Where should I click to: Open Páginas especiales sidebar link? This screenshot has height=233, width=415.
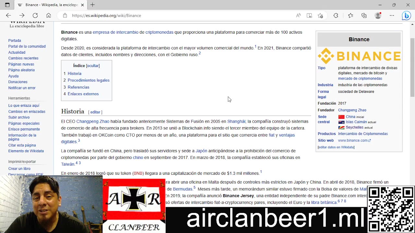pos(24,123)
